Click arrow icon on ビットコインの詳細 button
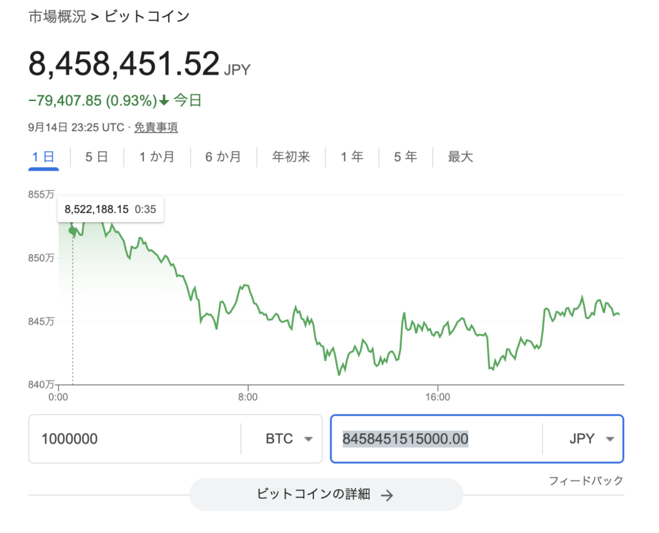 click(x=387, y=495)
